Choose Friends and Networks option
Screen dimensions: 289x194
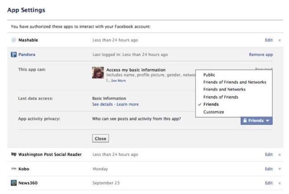pyautogui.click(x=224, y=89)
